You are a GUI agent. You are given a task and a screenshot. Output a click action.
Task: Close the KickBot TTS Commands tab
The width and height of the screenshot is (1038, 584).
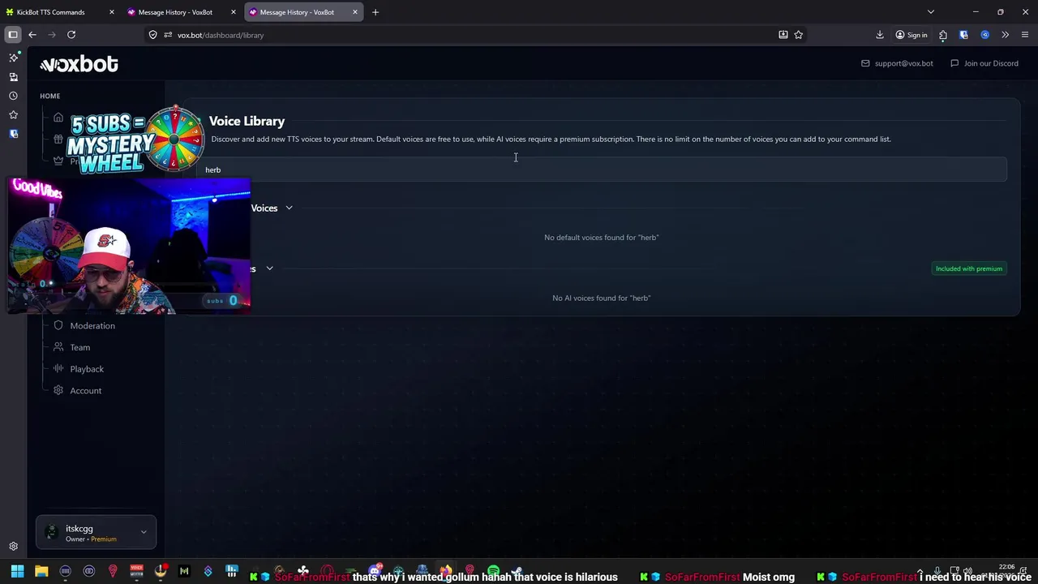click(x=111, y=12)
